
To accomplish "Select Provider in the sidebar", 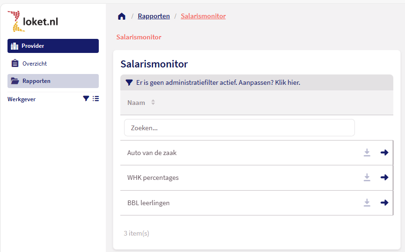I will 53,46.
